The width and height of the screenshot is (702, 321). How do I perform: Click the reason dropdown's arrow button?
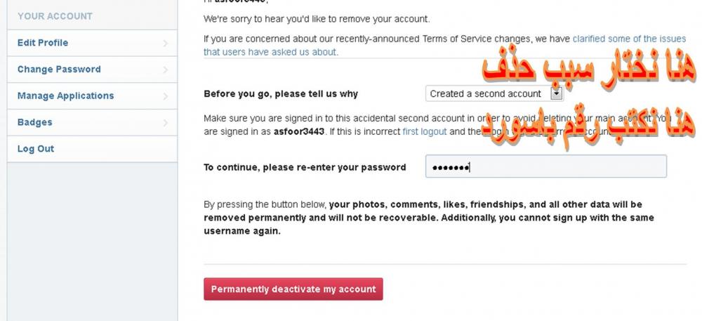coord(557,93)
